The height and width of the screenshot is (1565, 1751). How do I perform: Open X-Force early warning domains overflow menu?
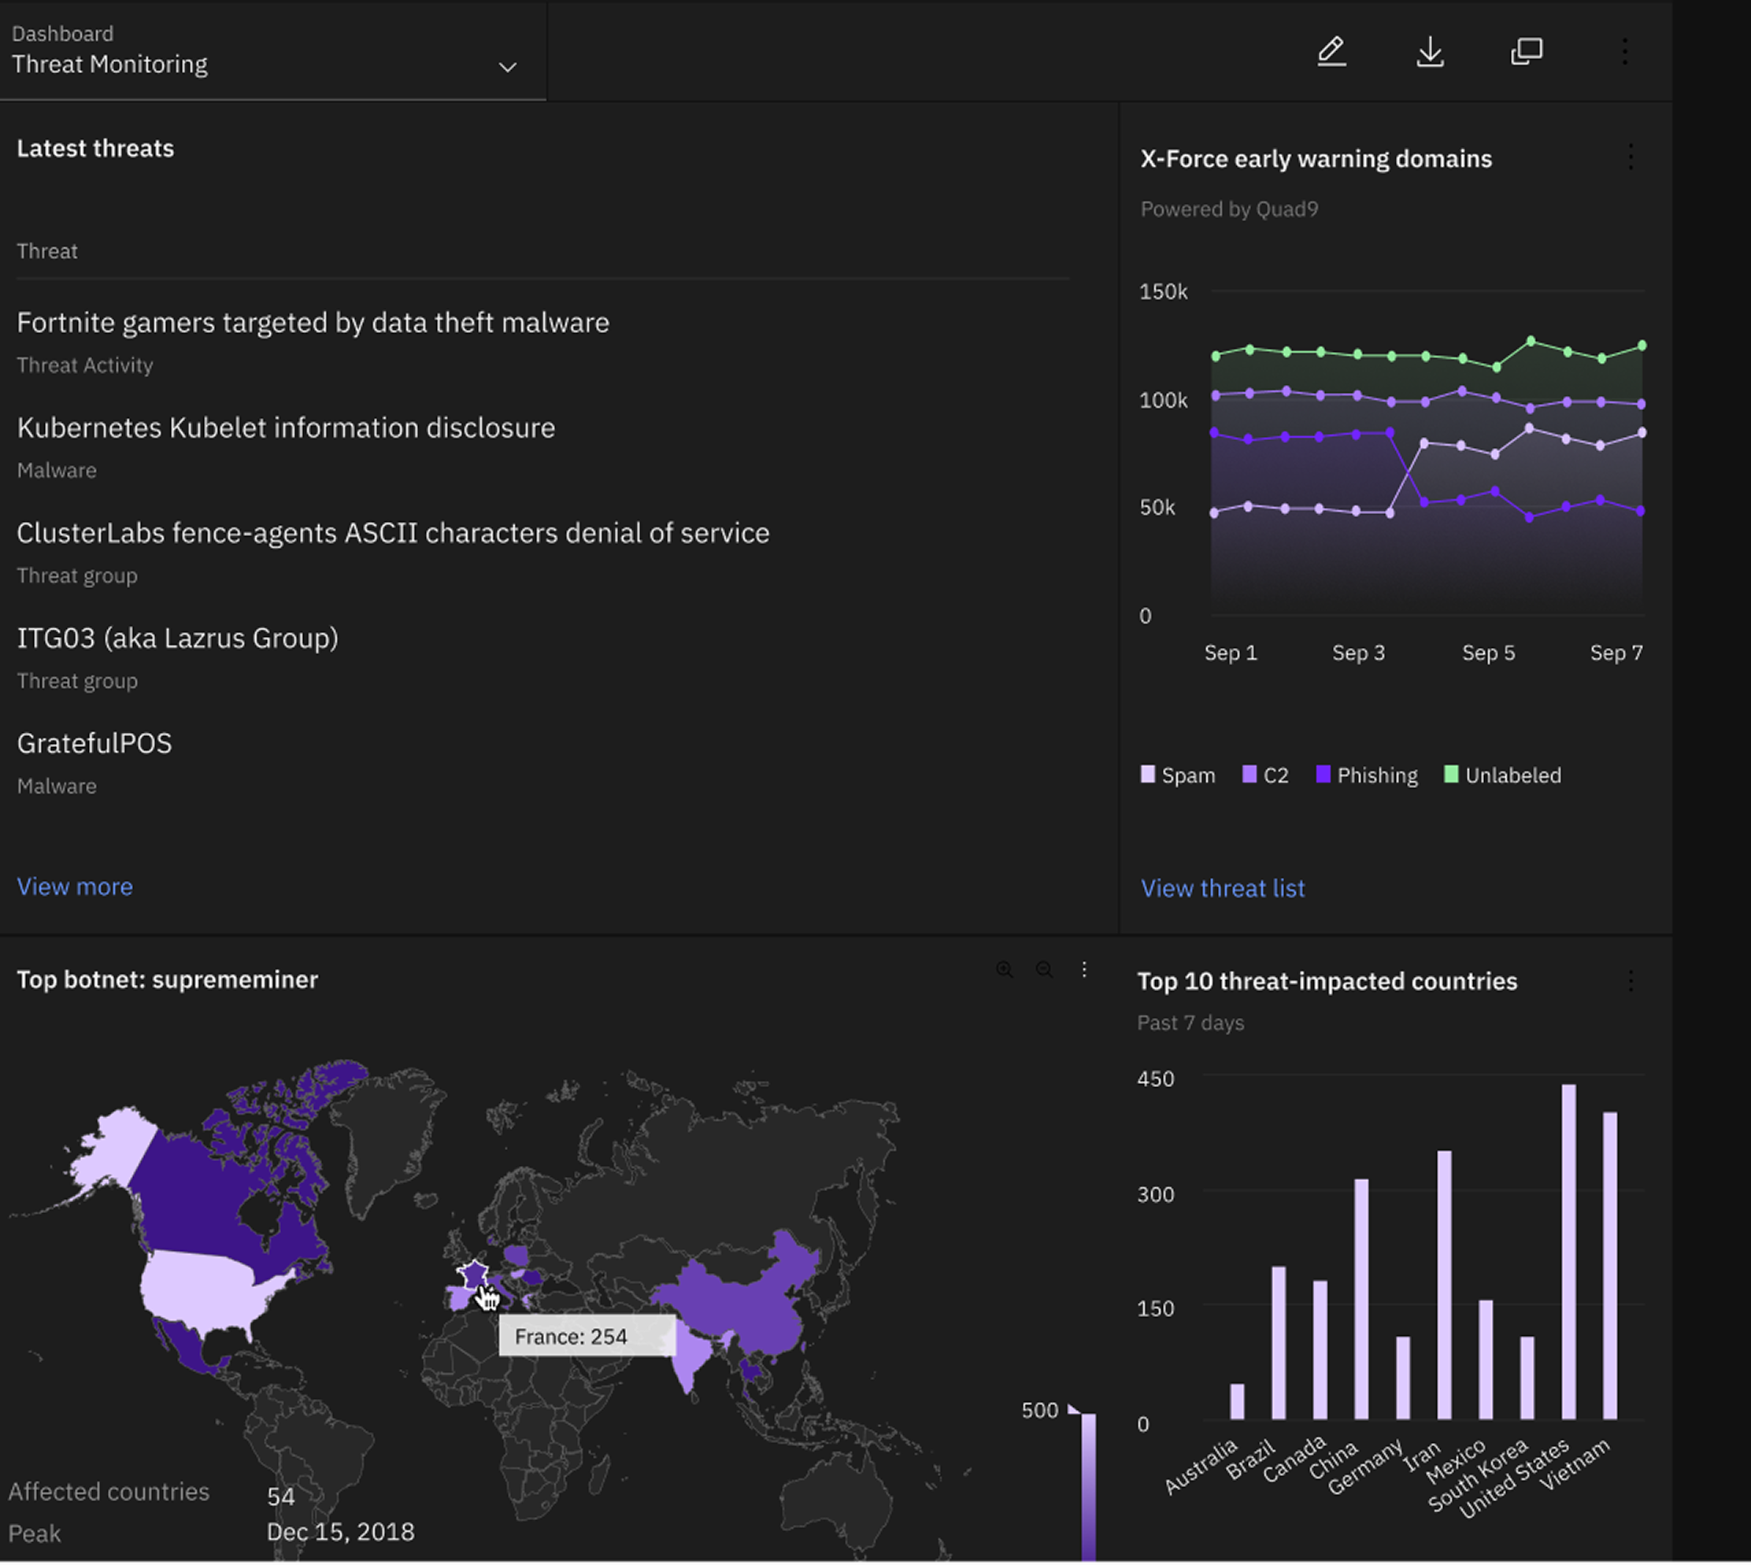[x=1630, y=157]
